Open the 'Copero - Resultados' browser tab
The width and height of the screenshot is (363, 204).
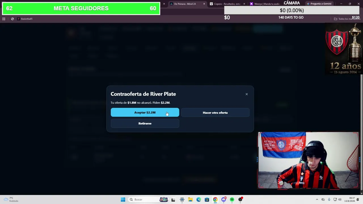tap(227, 4)
